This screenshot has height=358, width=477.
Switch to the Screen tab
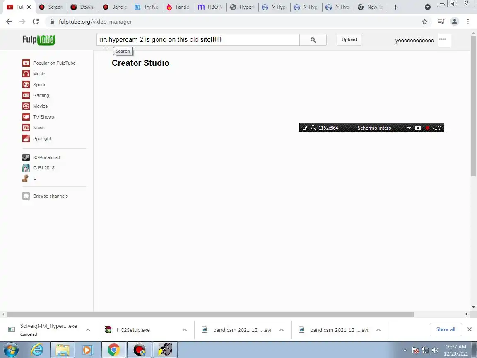pyautogui.click(x=51, y=7)
